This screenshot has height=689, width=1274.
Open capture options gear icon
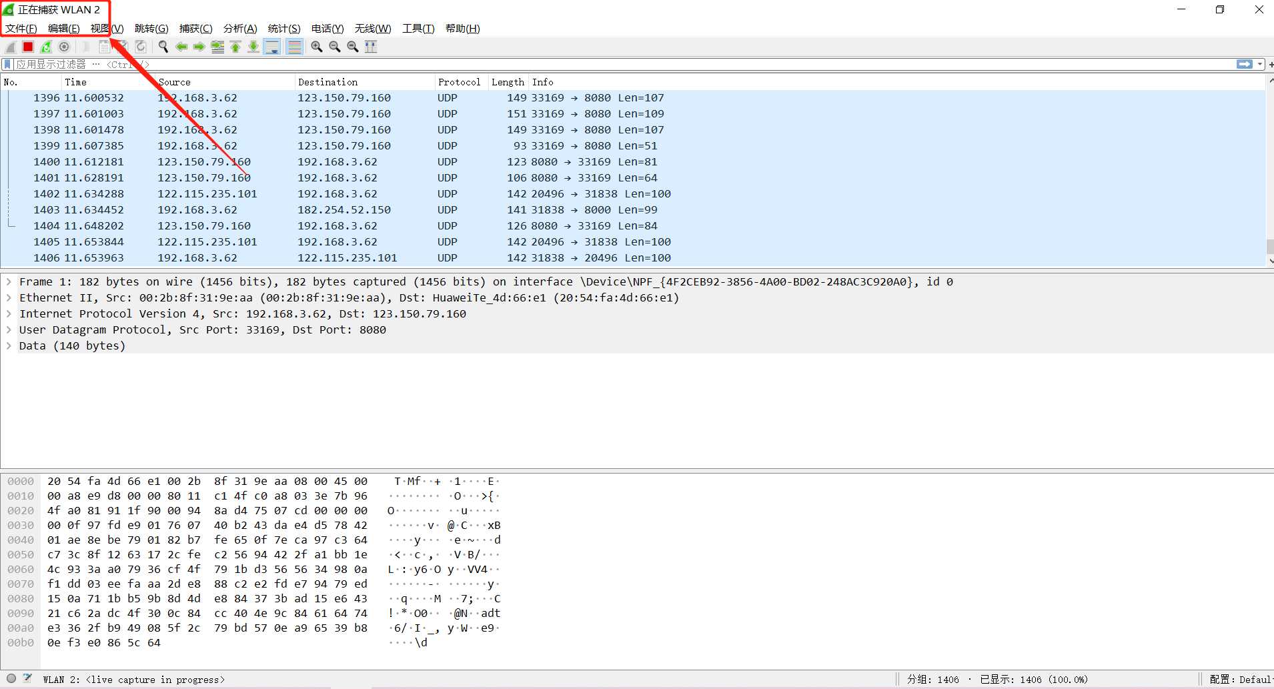[x=64, y=47]
